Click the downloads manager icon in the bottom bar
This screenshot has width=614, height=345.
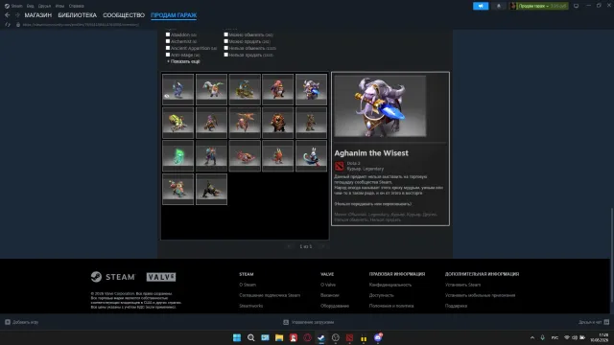point(286,322)
